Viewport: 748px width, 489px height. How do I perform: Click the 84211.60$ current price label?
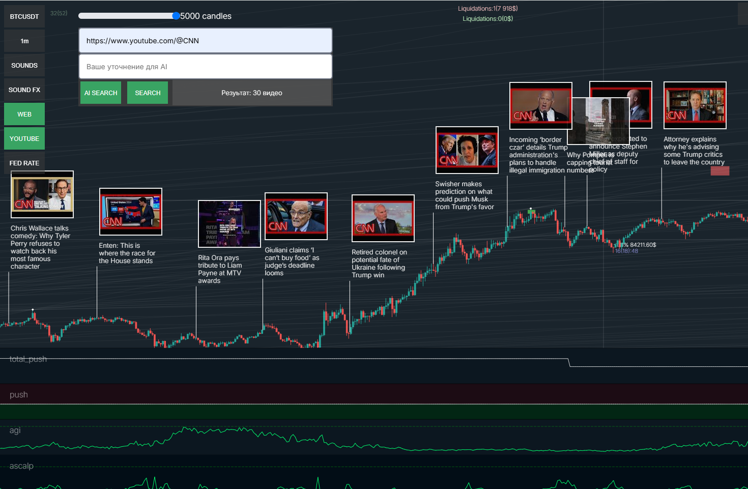(x=643, y=245)
